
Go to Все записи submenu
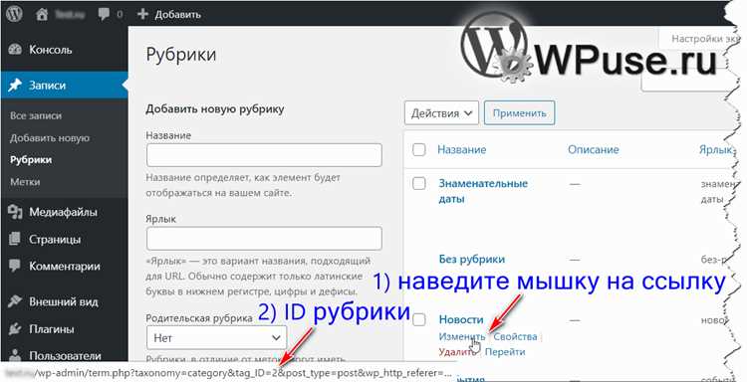[x=36, y=115]
